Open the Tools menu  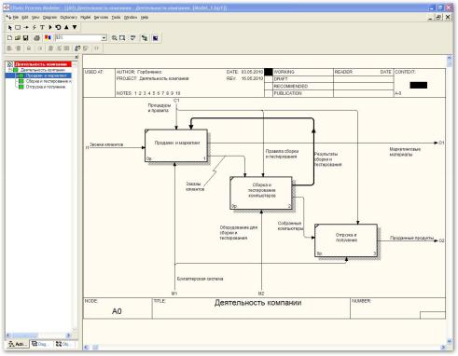click(x=116, y=18)
